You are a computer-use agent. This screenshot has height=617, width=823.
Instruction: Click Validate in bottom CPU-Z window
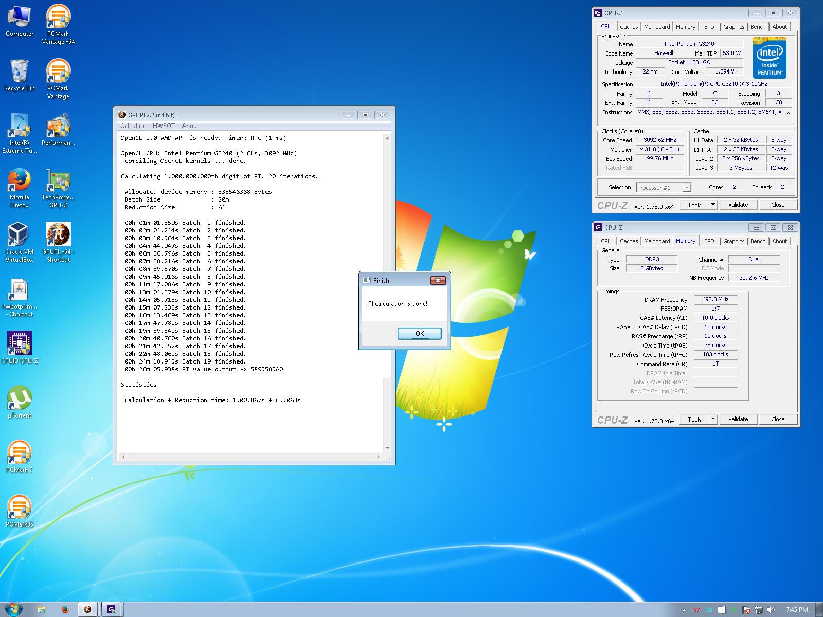[738, 419]
